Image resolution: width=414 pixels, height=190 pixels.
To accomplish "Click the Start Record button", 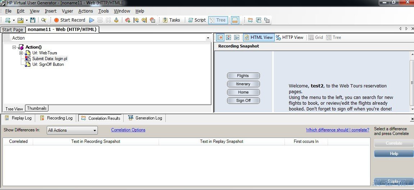I will [69, 20].
